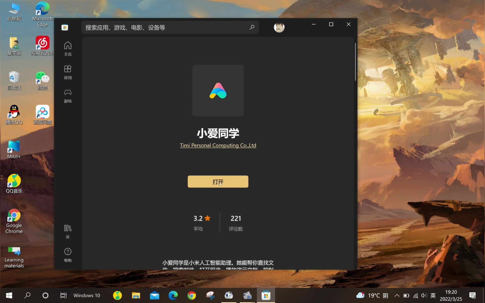Select the Microsoft Edge desktop shortcut
The image size is (485, 303).
click(x=42, y=14)
